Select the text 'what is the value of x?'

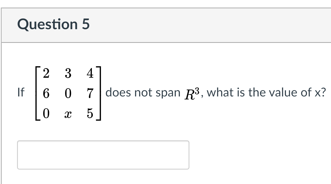tap(267, 93)
